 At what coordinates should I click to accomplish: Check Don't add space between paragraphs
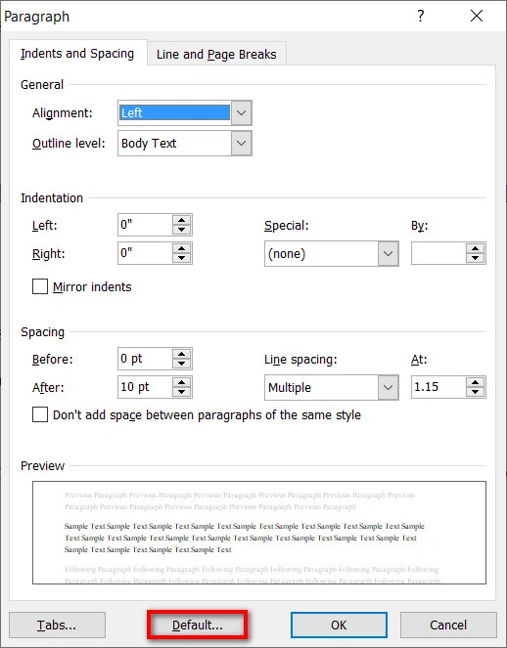[40, 414]
